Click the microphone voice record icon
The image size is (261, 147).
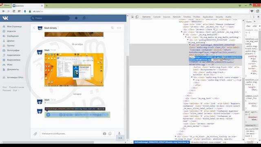click(119, 134)
